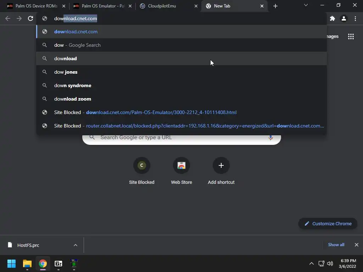Close the New Tab tab
Screen dimensions: 363x272
262,6
